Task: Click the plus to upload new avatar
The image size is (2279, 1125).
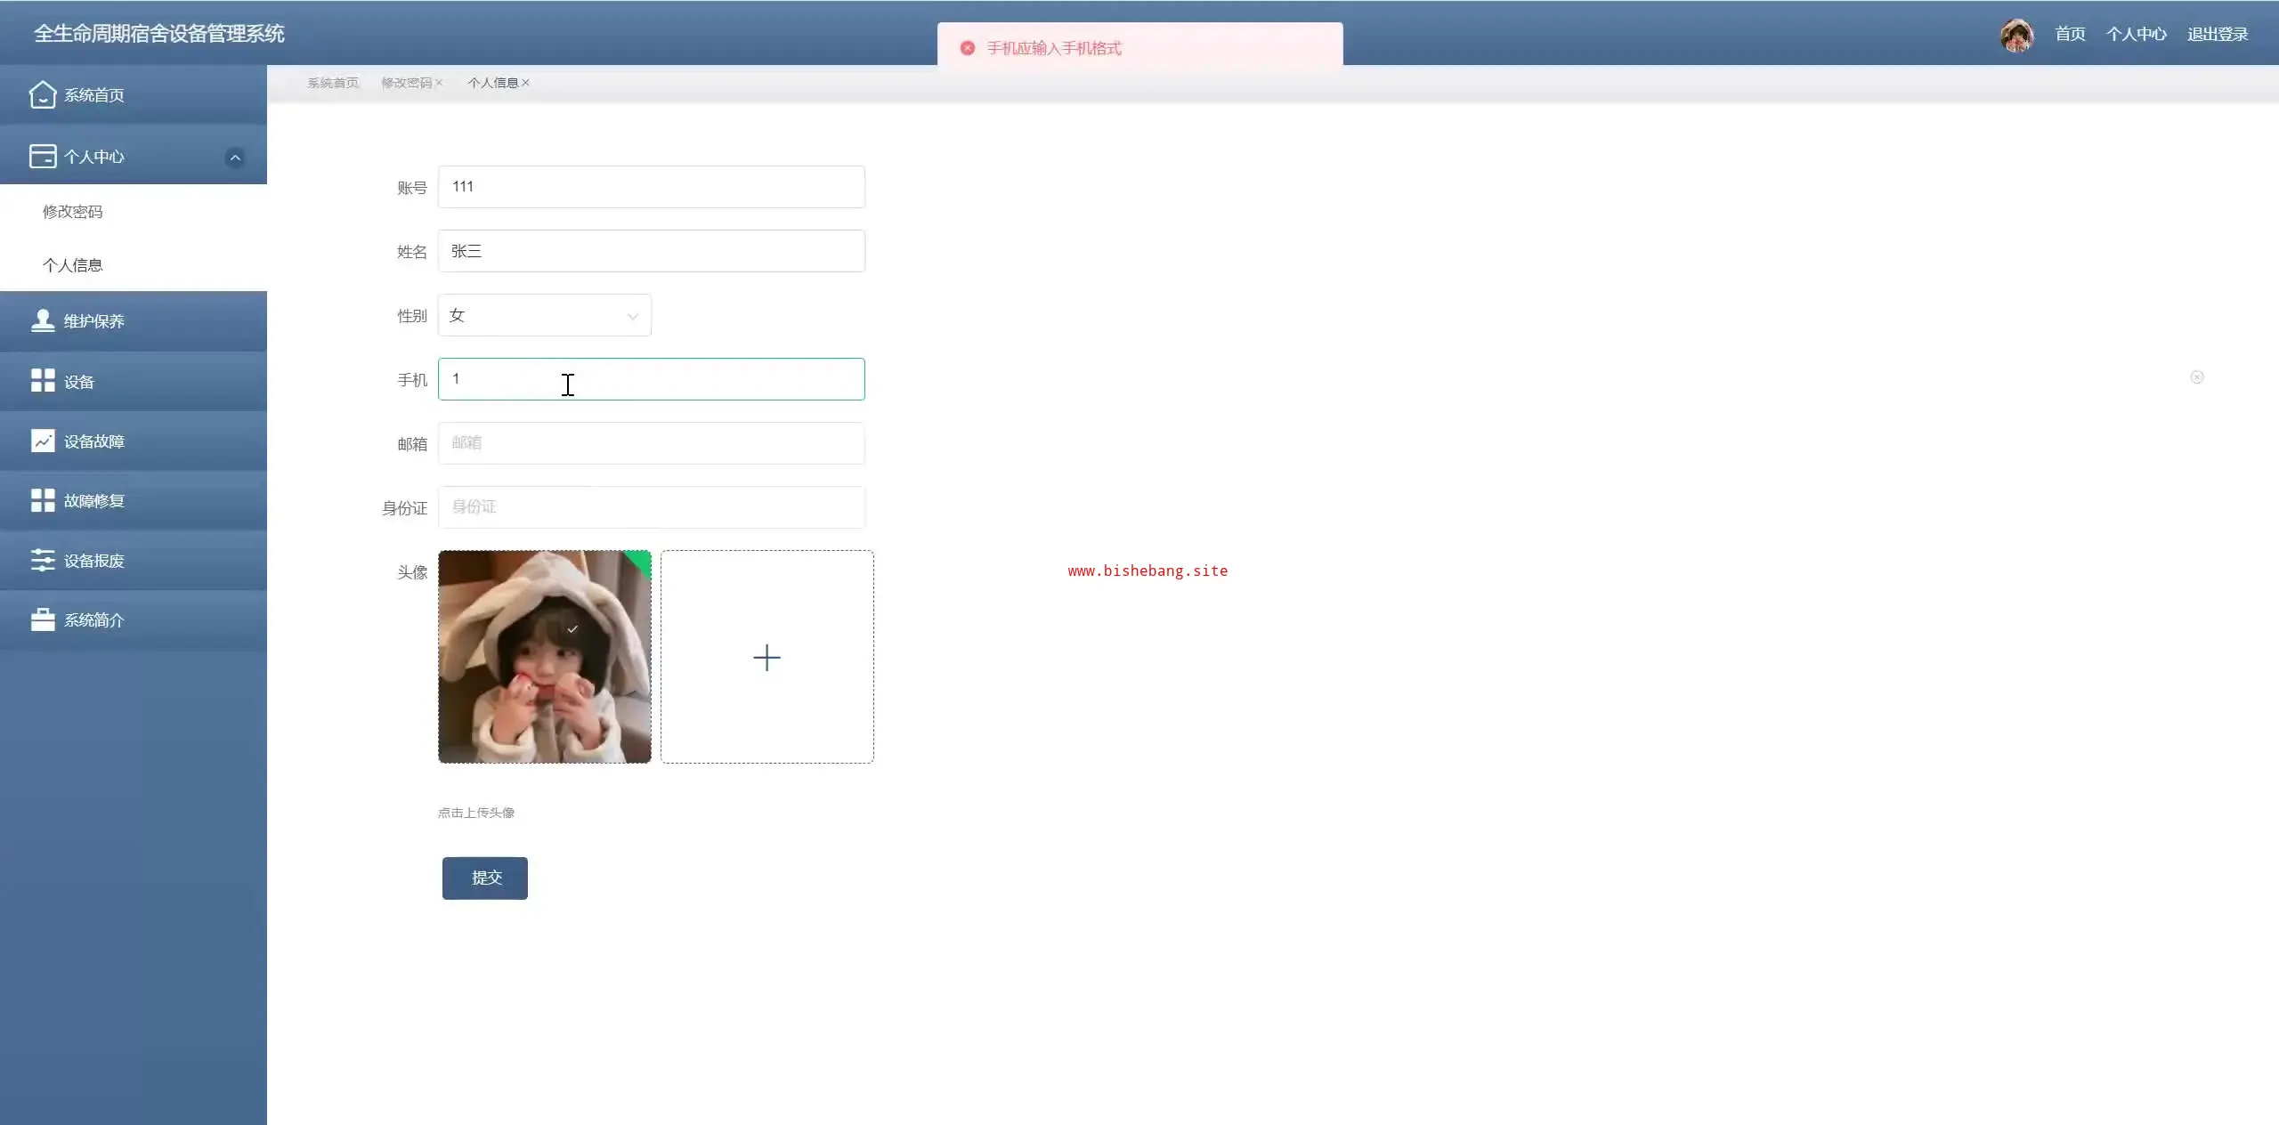Action: 766,657
